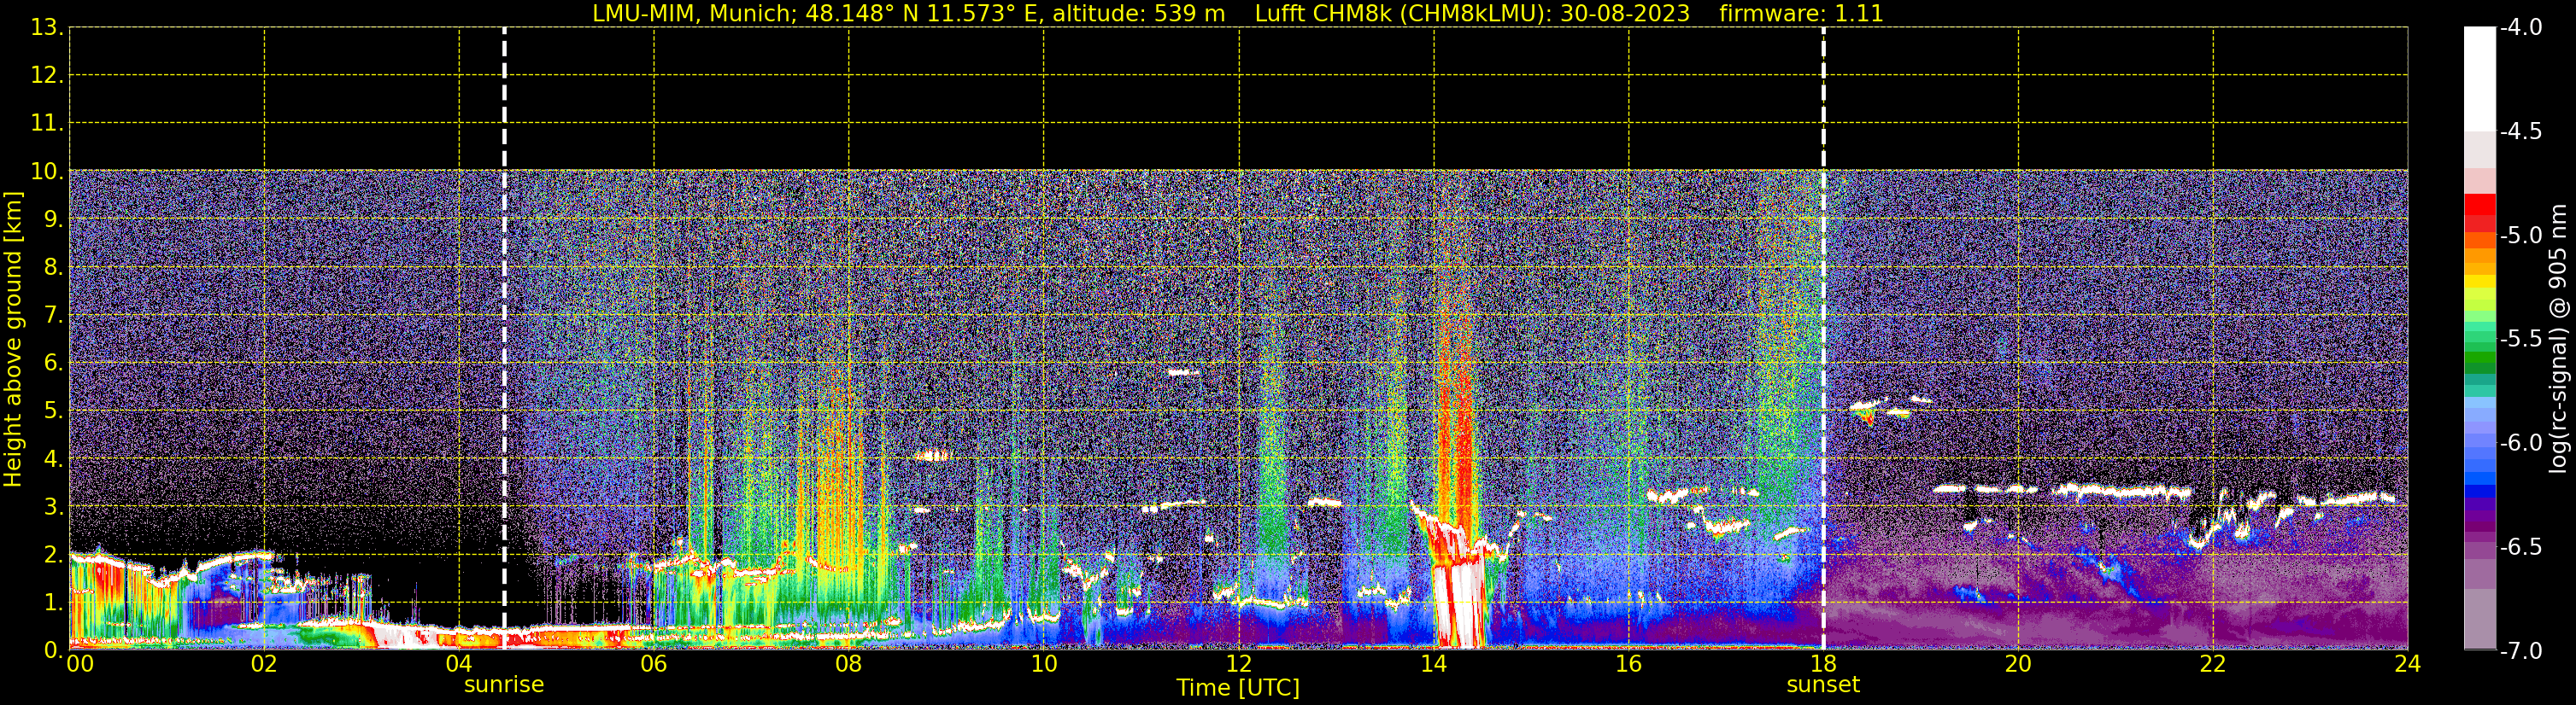Click the colorbar tick label '-4.5'
The height and width of the screenshot is (705, 2576).
coord(2520,131)
